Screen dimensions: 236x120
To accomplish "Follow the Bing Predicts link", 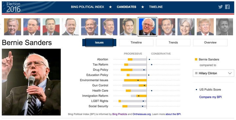I will (120, 114).
